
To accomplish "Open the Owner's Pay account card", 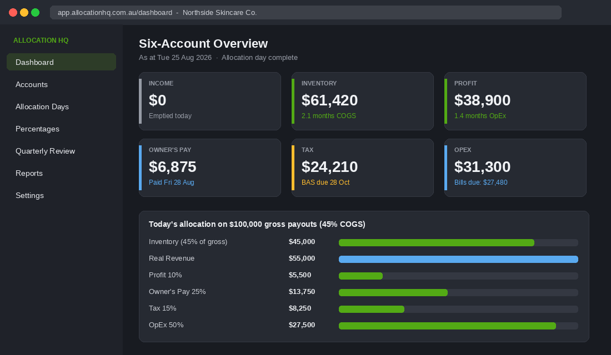I will coord(209,168).
